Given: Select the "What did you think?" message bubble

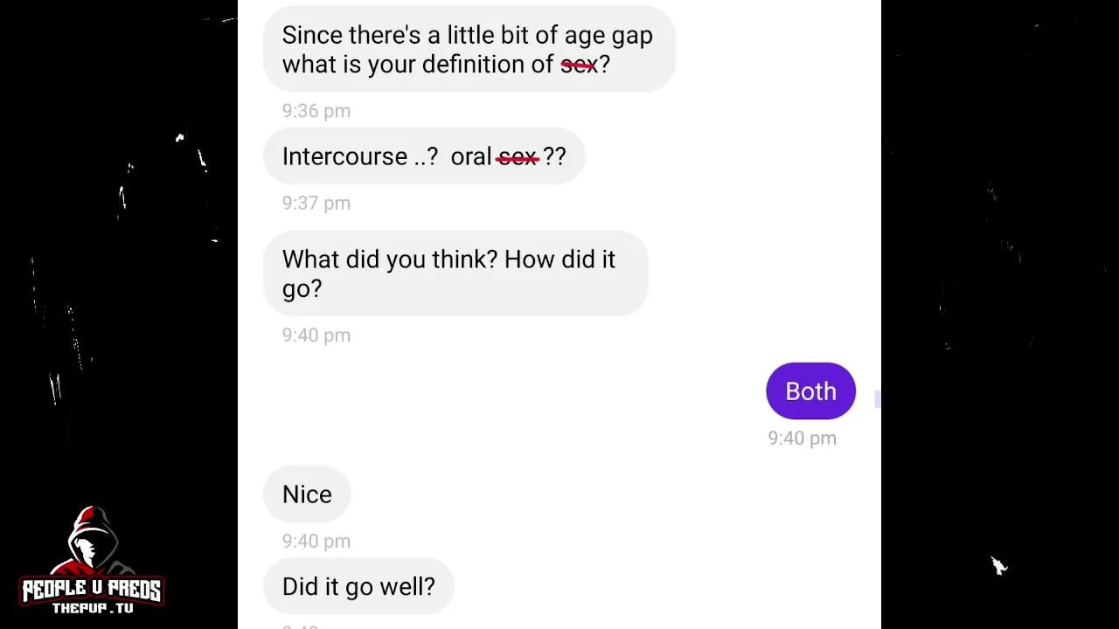Looking at the screenshot, I should click(455, 273).
